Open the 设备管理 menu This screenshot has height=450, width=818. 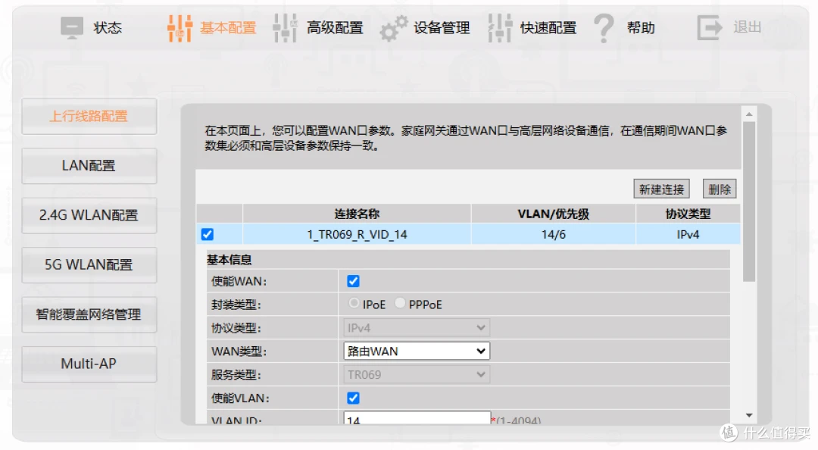point(442,28)
